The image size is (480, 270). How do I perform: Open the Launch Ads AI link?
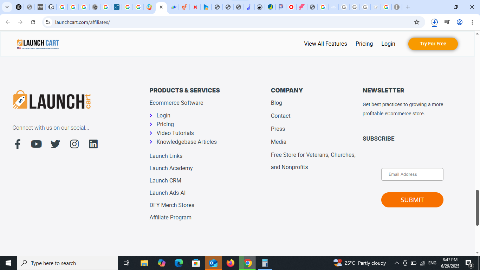[x=168, y=193]
